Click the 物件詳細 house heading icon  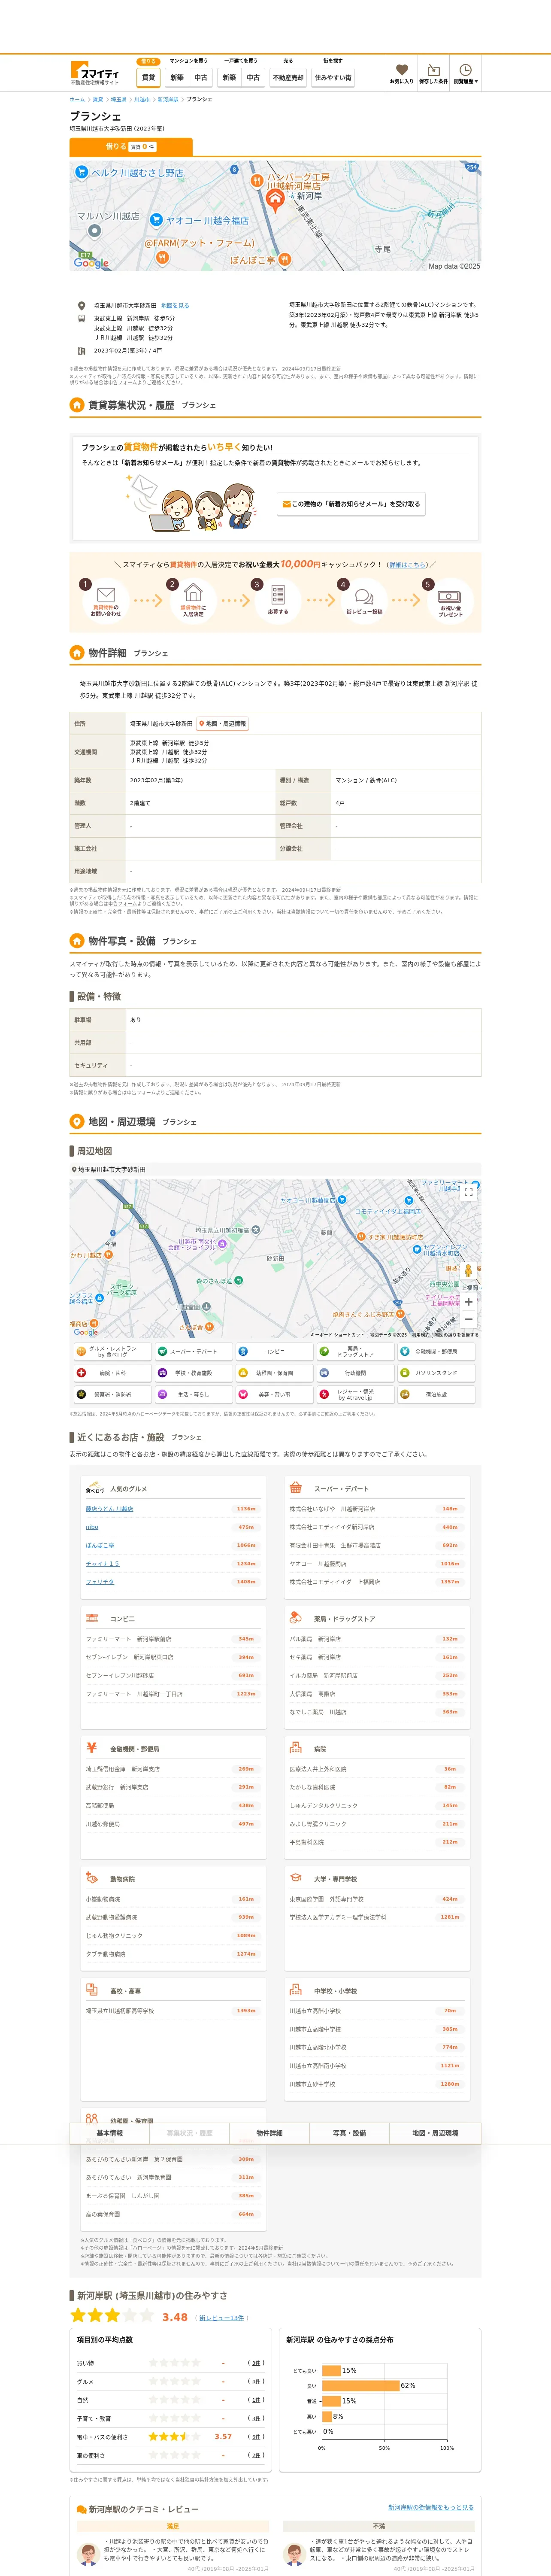77,653
